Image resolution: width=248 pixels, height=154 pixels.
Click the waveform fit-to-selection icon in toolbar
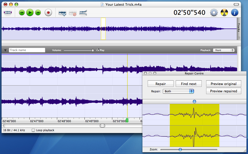[x=8, y=12]
